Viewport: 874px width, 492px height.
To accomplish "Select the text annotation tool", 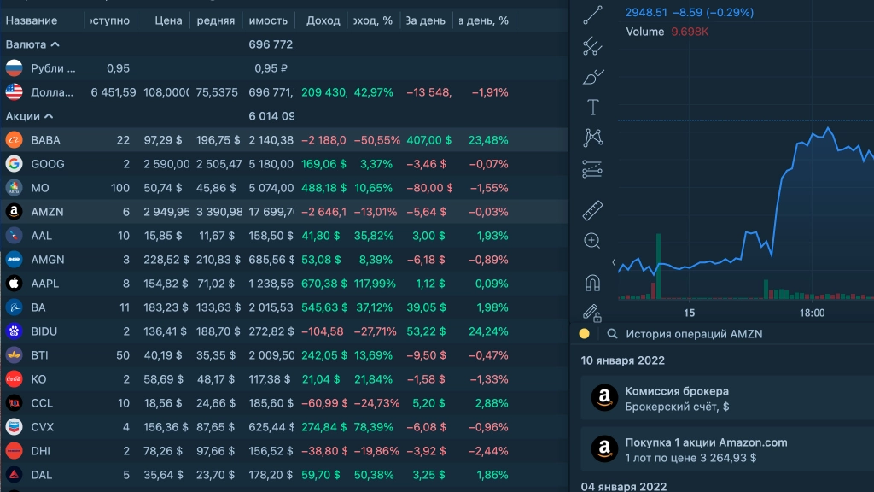I will [592, 107].
